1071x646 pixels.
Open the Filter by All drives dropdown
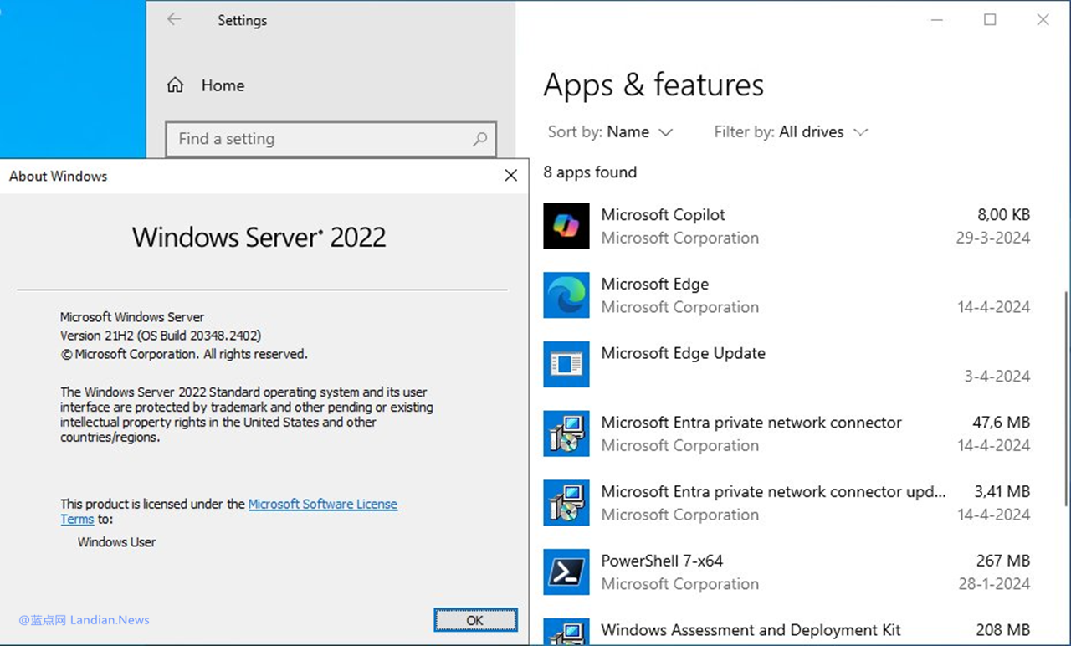click(791, 132)
